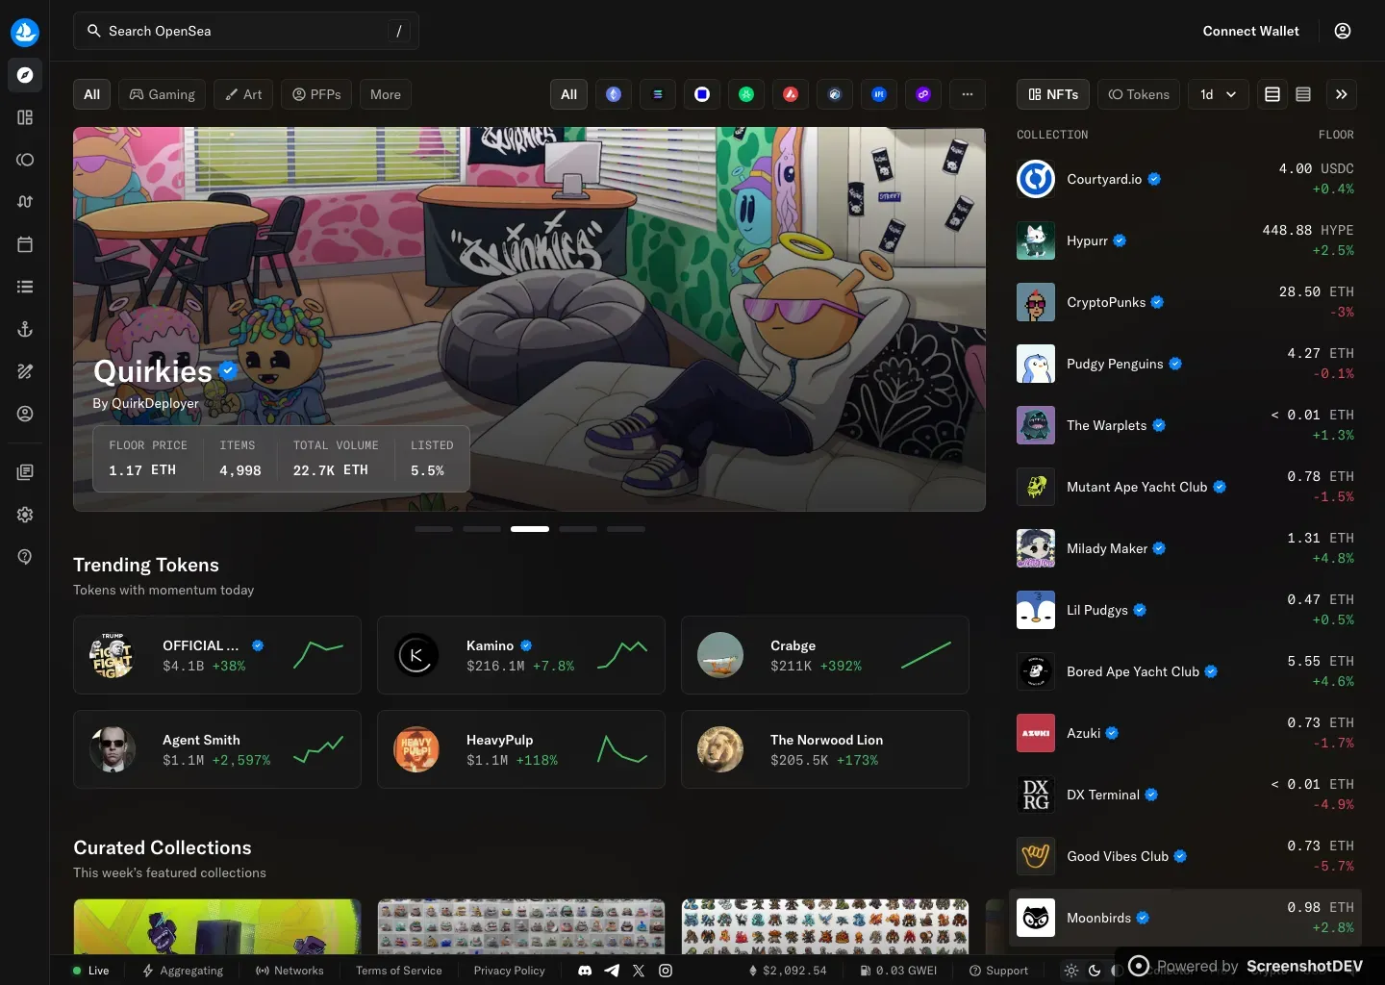Open the anchor Rewards icon in sidebar
This screenshot has width=1385, height=985.
click(x=25, y=329)
